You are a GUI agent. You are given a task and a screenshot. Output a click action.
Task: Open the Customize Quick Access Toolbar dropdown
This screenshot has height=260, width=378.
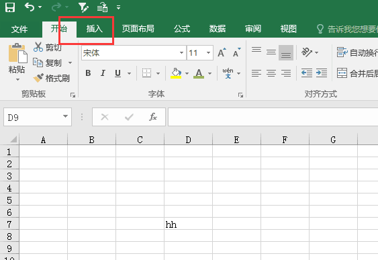pos(118,7)
